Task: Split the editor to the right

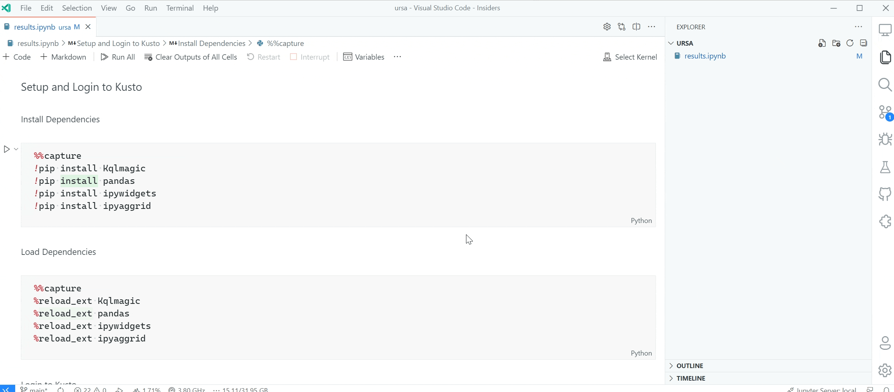Action: 637,27
